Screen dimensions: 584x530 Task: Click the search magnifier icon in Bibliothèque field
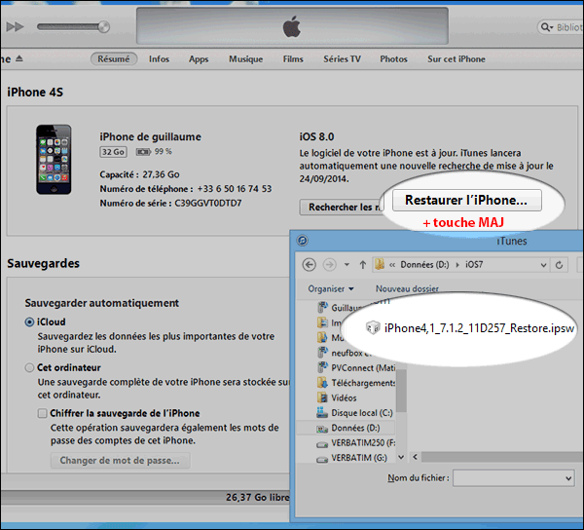coord(546,27)
